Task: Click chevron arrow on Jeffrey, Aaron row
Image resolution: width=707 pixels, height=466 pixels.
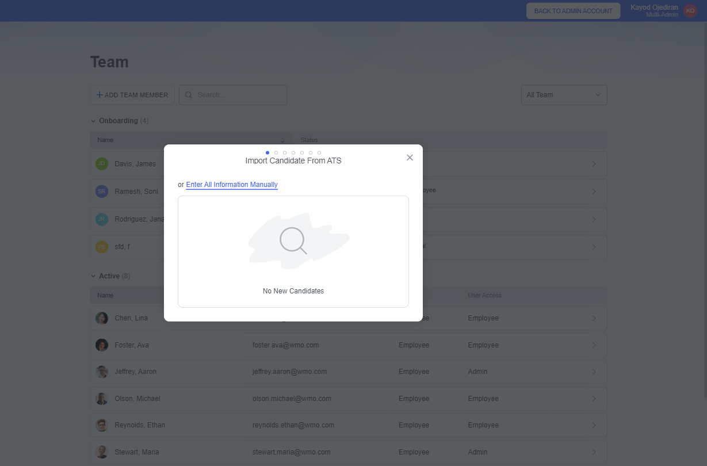Action: click(594, 372)
